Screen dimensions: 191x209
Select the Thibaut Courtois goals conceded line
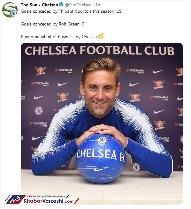(71, 11)
